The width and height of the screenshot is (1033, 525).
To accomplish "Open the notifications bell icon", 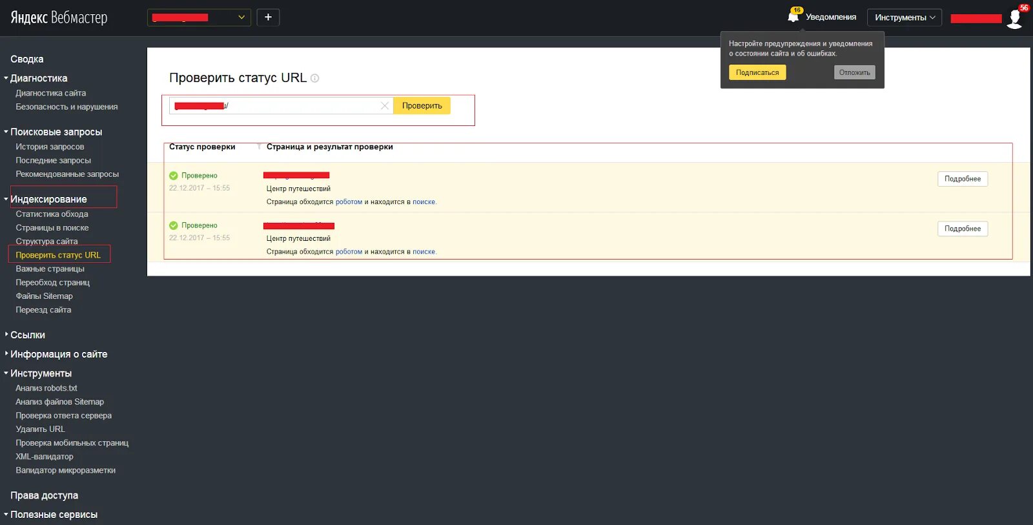I will click(793, 16).
